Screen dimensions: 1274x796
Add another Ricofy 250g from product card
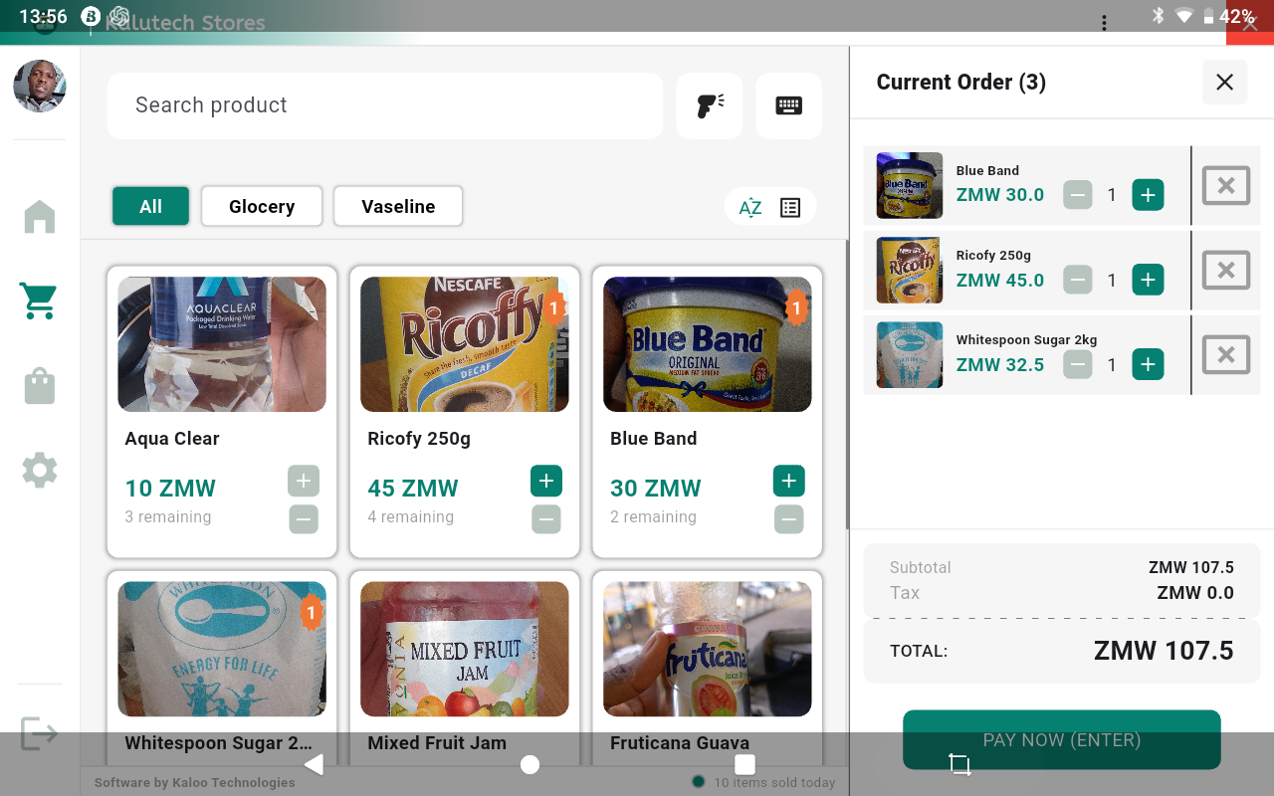pyautogui.click(x=546, y=481)
